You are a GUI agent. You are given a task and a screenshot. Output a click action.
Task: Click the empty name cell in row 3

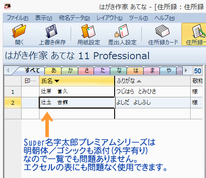point(77,114)
